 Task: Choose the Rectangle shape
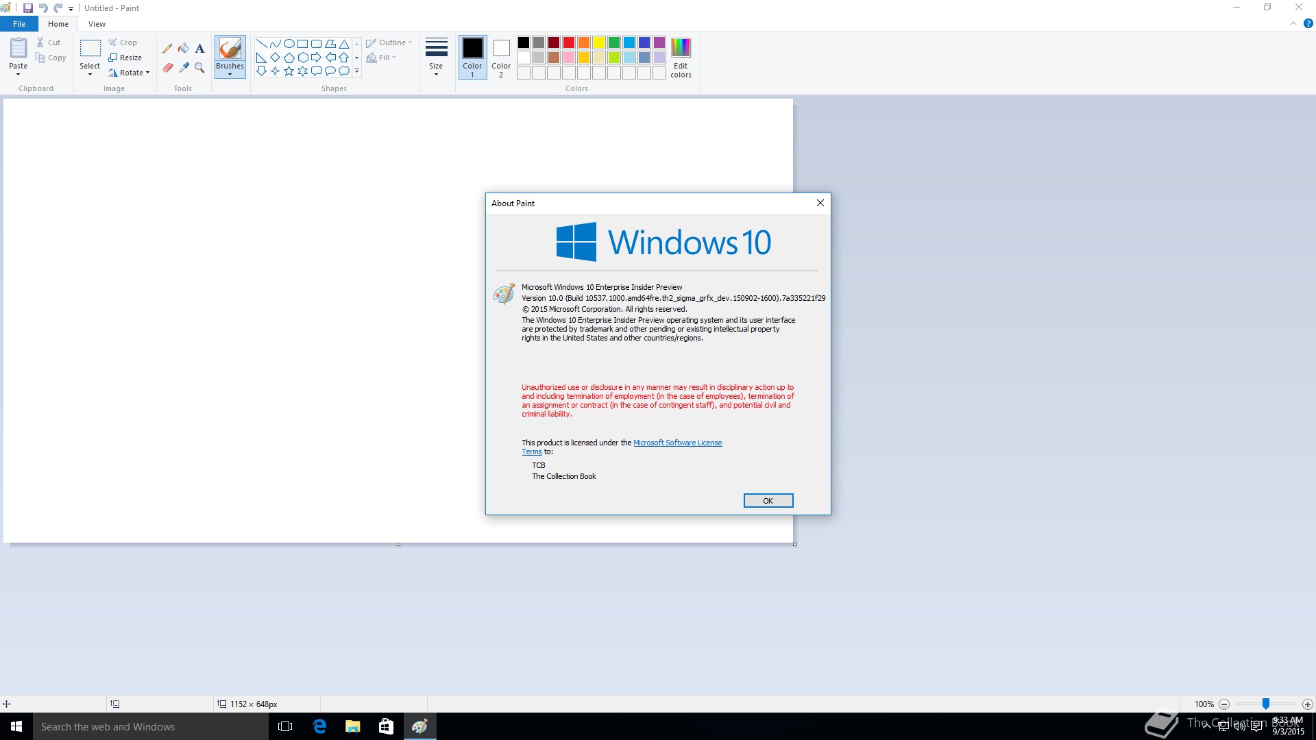pos(302,44)
